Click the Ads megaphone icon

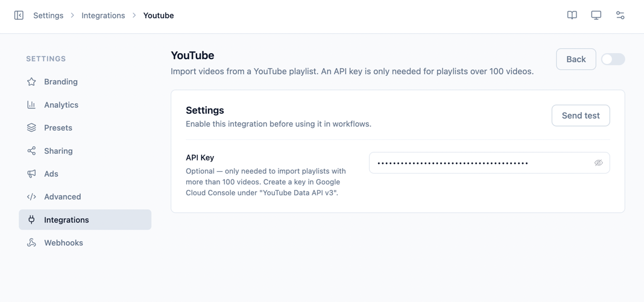pyautogui.click(x=31, y=174)
